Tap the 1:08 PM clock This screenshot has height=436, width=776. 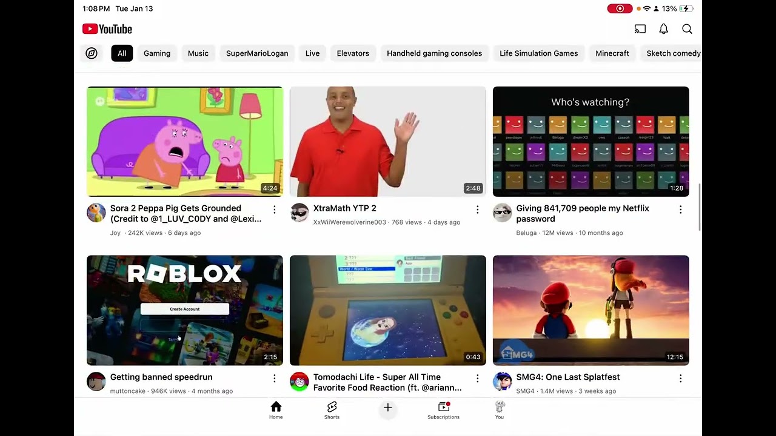coord(96,8)
